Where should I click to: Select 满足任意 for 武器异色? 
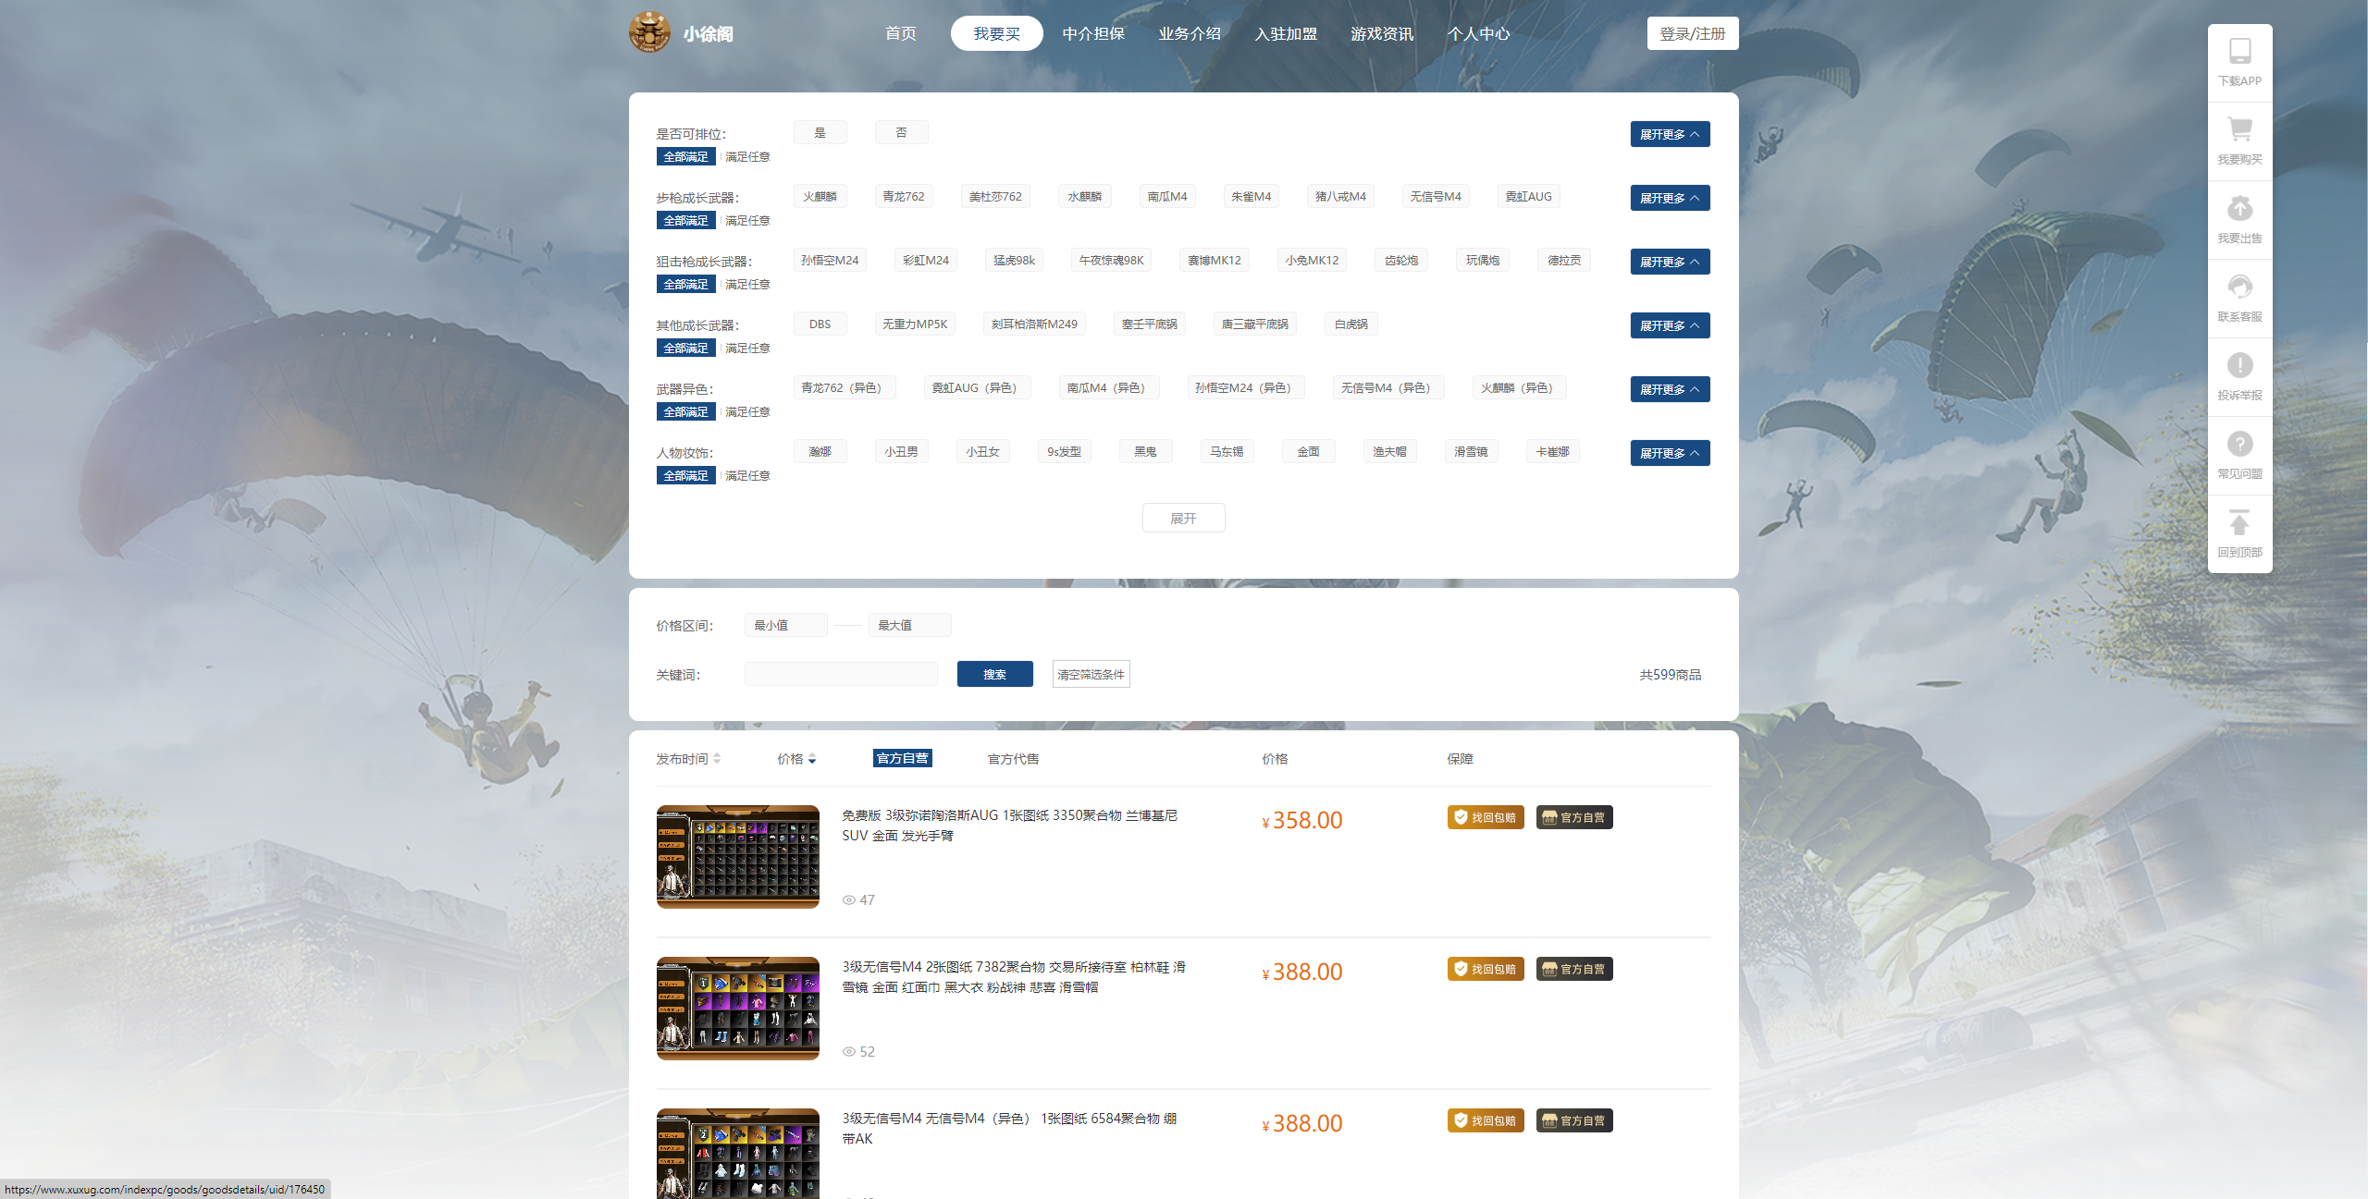pyautogui.click(x=747, y=412)
